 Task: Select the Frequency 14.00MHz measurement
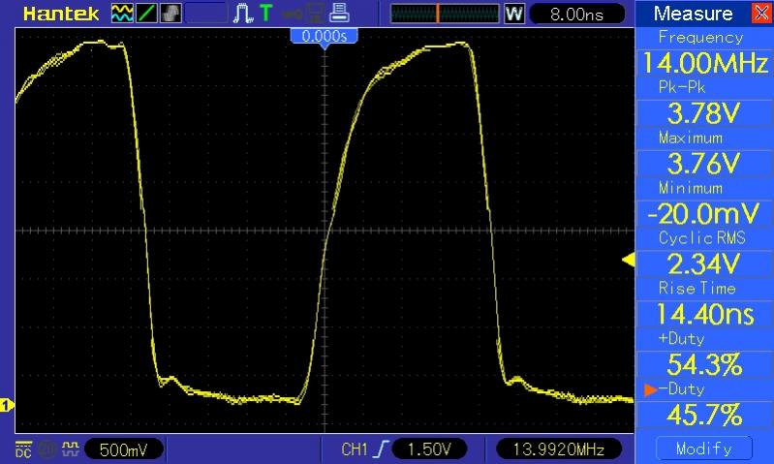(x=701, y=64)
